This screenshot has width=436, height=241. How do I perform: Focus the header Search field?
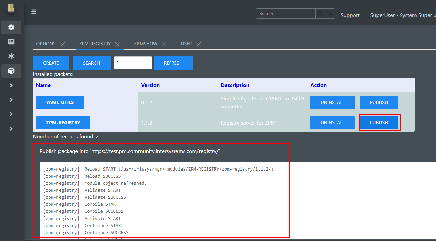coord(286,14)
